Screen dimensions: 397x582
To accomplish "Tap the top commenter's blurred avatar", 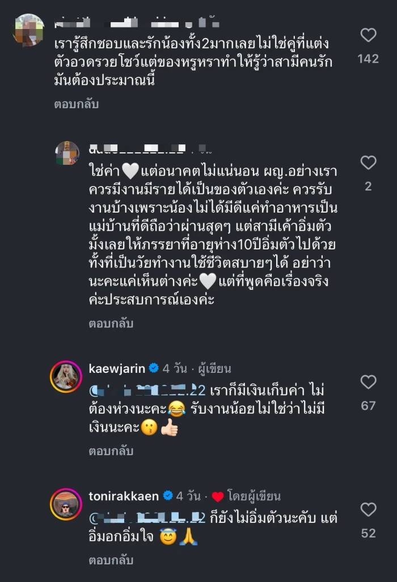I will 29,30.
